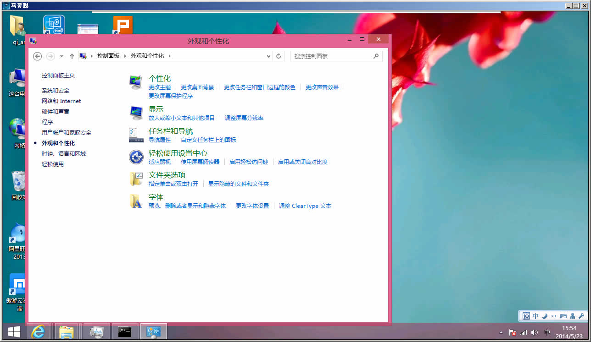Image resolution: width=591 pixels, height=342 pixels.
Task: Click the 个性化 monitor icon
Action: [x=136, y=82]
